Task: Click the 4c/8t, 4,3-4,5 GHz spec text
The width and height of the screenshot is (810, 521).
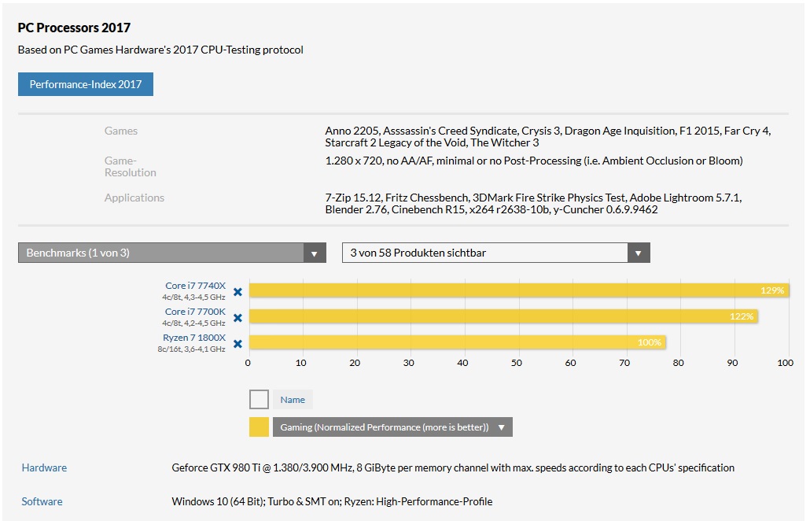Action: pyautogui.click(x=193, y=297)
